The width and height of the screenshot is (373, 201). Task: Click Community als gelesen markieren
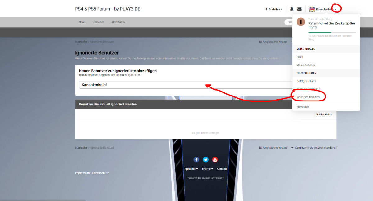coord(314,148)
